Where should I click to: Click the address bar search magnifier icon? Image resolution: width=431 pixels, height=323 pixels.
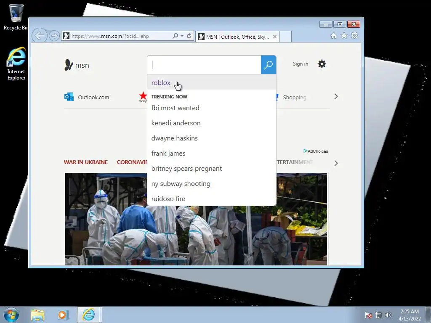(176, 36)
